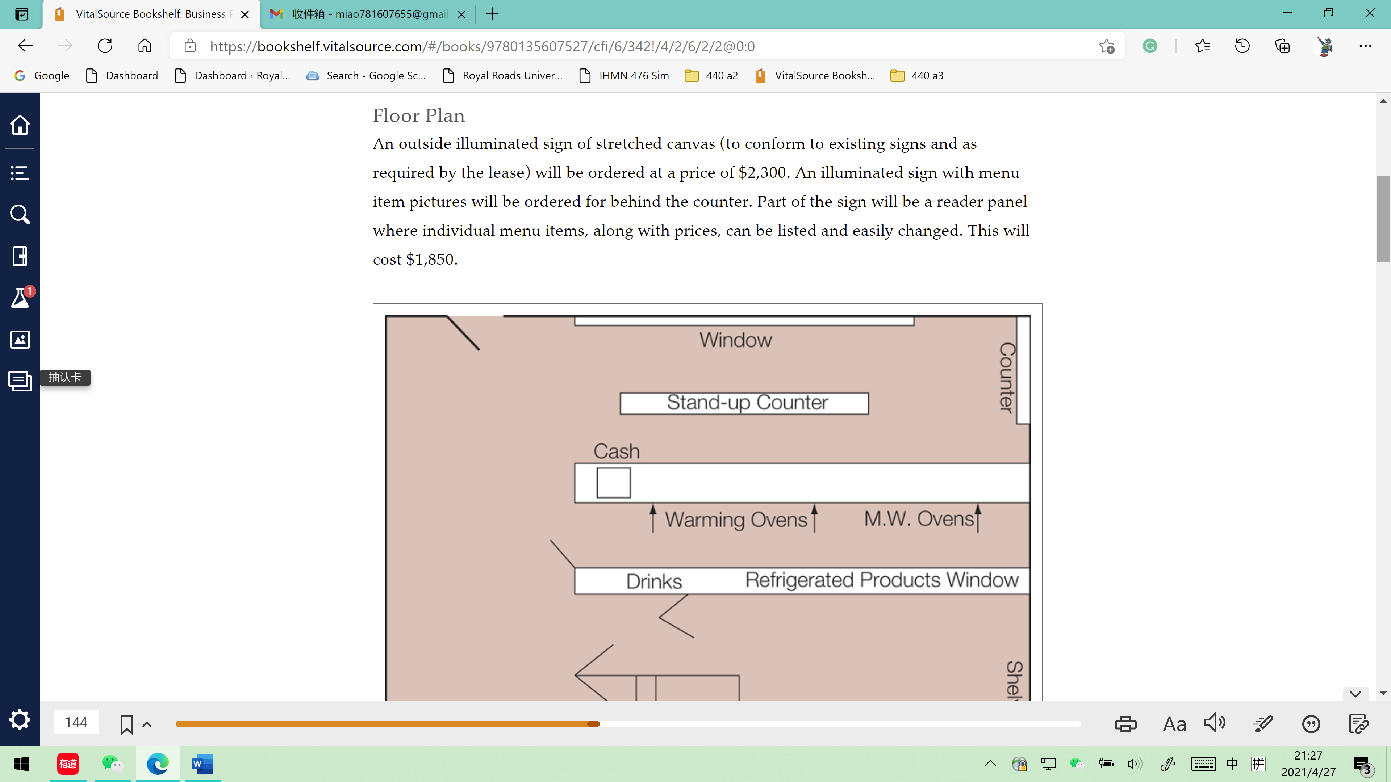Open the Search - Google Sc... bookmark
This screenshot has width=1391, height=782.
pos(365,76)
